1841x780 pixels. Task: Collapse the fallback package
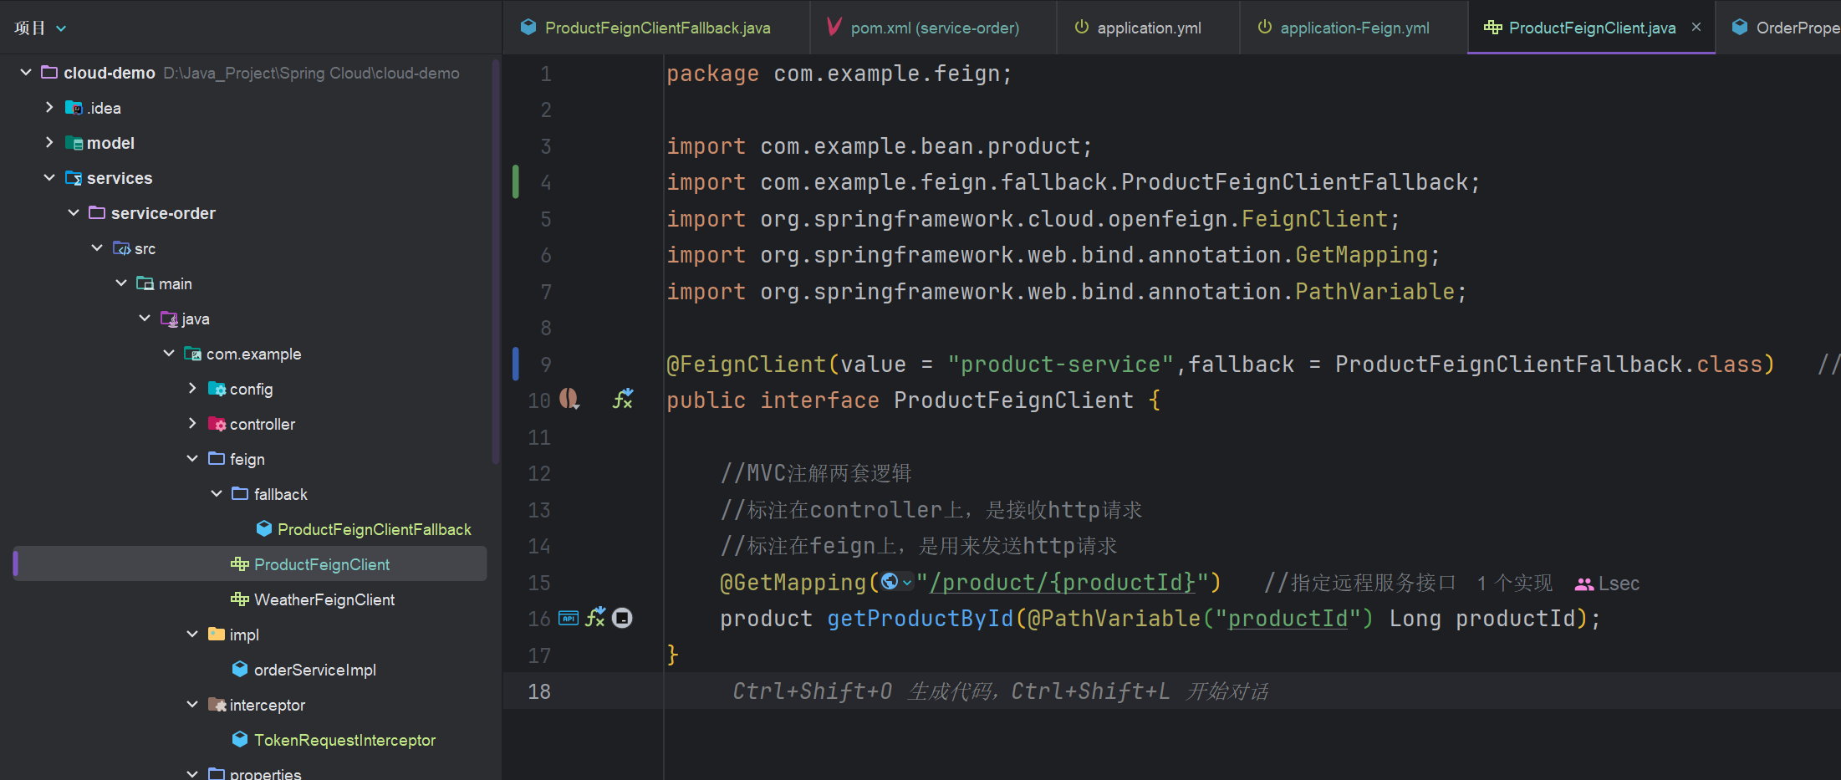217,494
